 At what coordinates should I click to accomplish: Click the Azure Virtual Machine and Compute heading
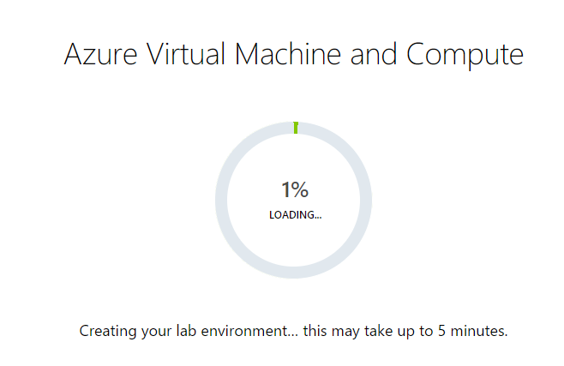[x=294, y=54]
